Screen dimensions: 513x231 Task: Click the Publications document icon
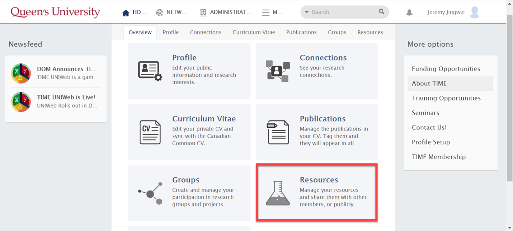[x=278, y=132]
